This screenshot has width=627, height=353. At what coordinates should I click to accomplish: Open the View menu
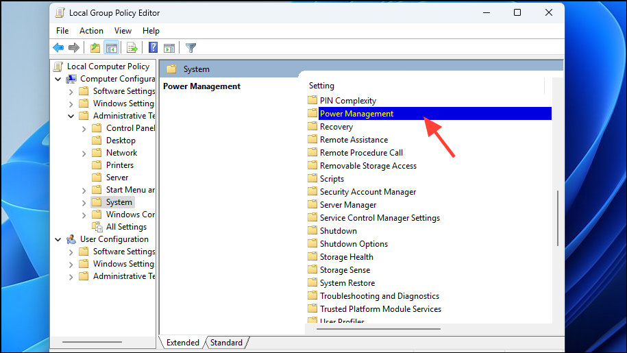[x=123, y=31]
